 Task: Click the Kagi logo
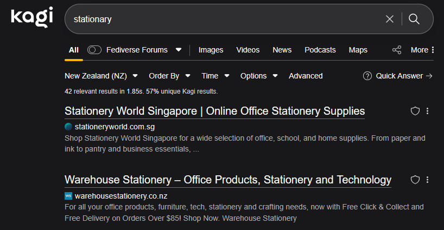point(32,17)
